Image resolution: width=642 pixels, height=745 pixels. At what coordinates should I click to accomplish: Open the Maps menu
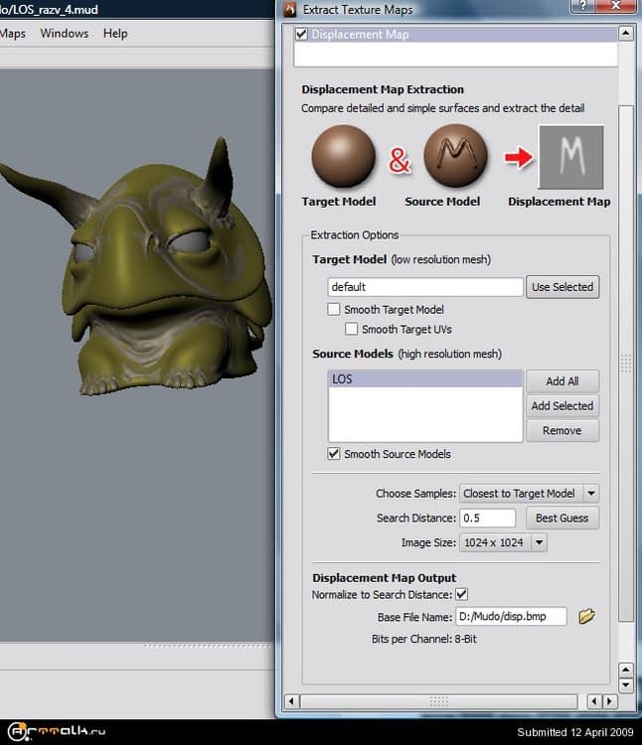[x=12, y=33]
